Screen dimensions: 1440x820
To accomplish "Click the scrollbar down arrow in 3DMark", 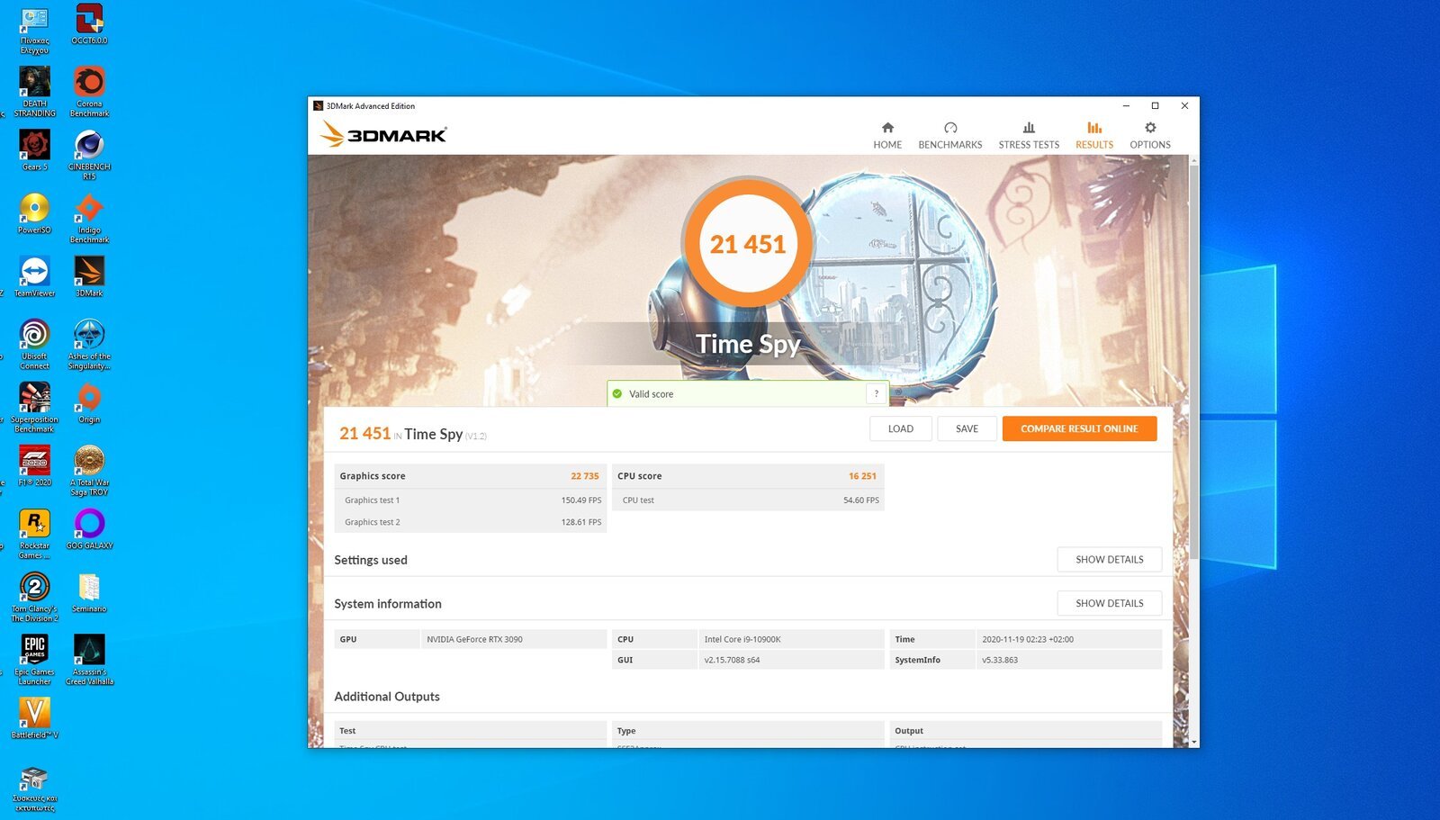I will tap(1193, 742).
